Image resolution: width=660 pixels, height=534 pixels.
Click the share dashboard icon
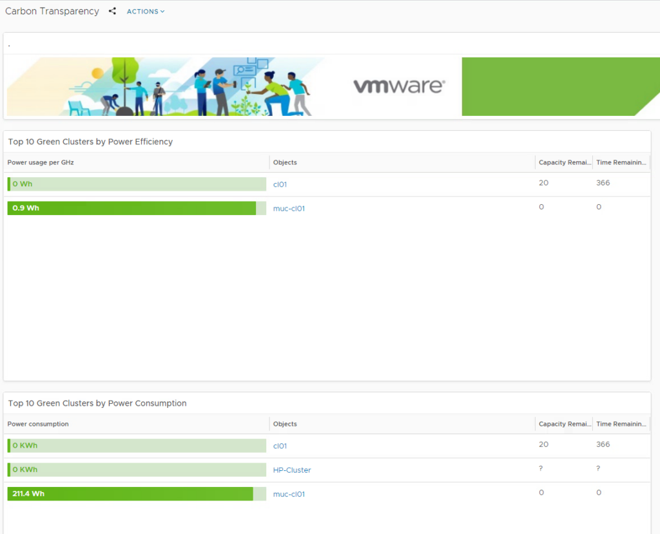tap(112, 12)
